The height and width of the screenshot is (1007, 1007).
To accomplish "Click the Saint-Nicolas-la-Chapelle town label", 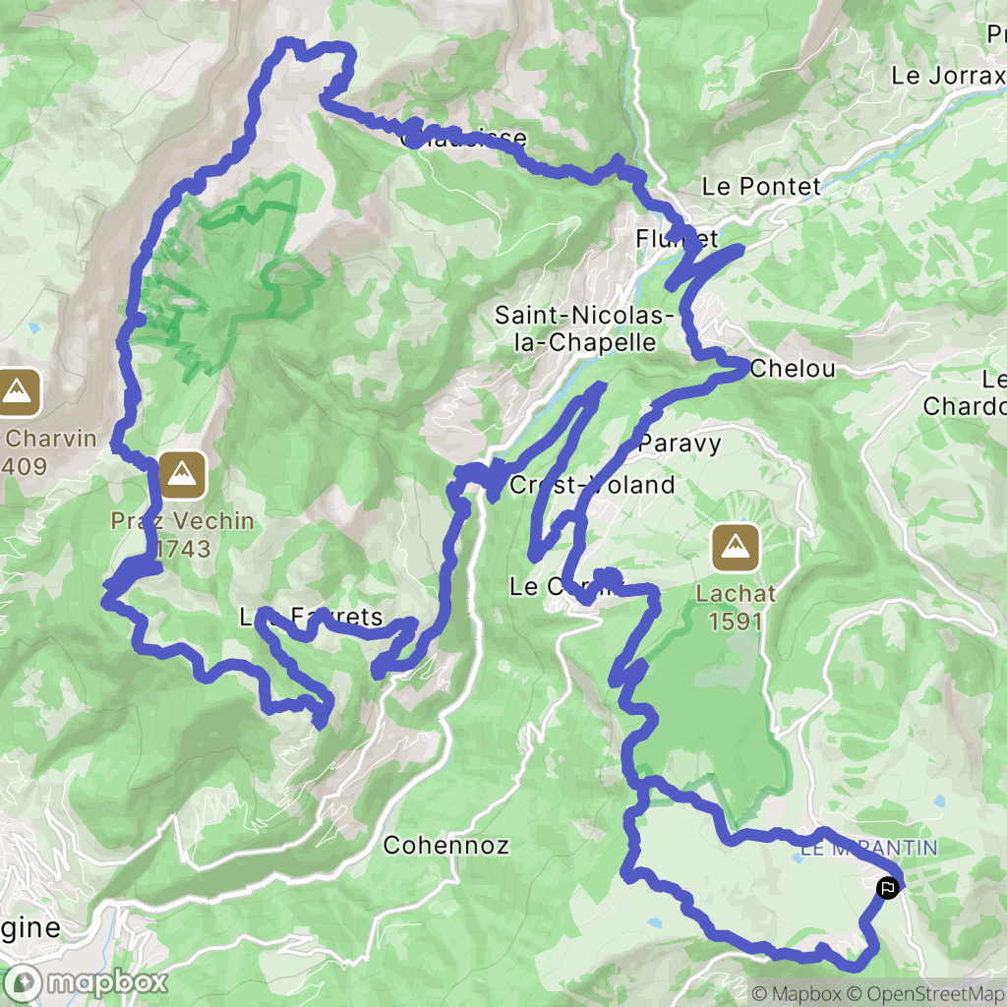I will pos(584,328).
